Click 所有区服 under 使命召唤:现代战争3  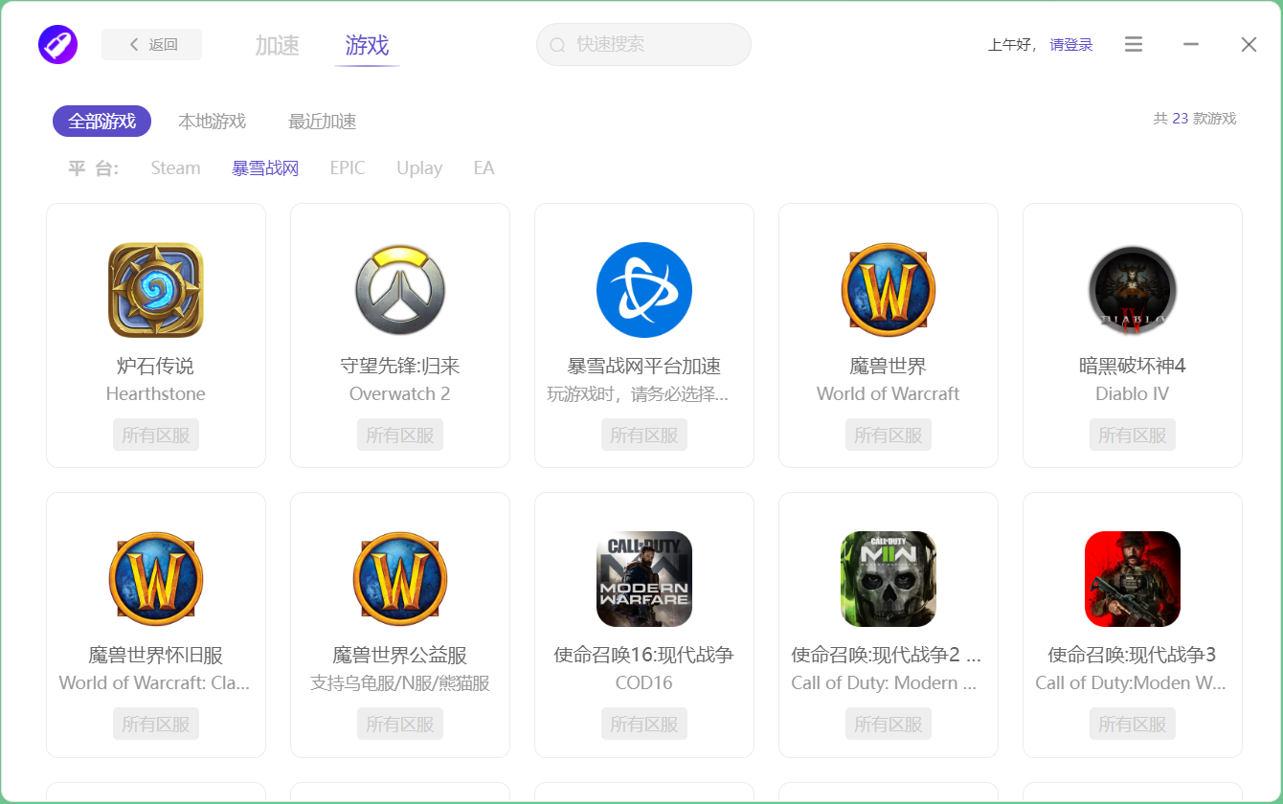[x=1133, y=724]
